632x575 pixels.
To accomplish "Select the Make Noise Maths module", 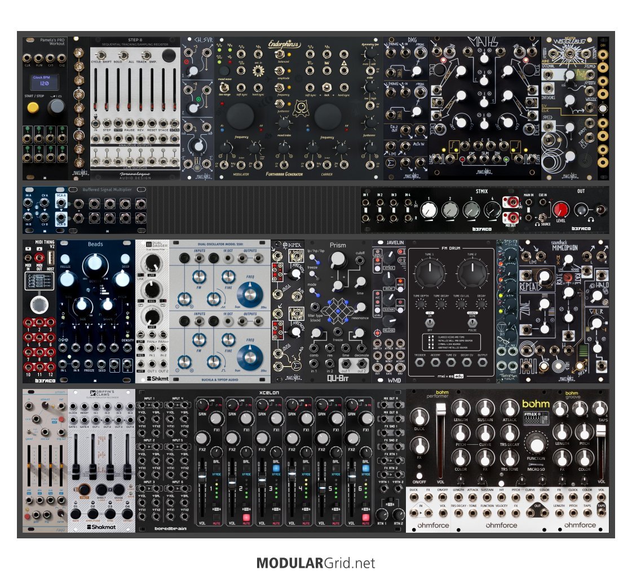I will (484, 108).
